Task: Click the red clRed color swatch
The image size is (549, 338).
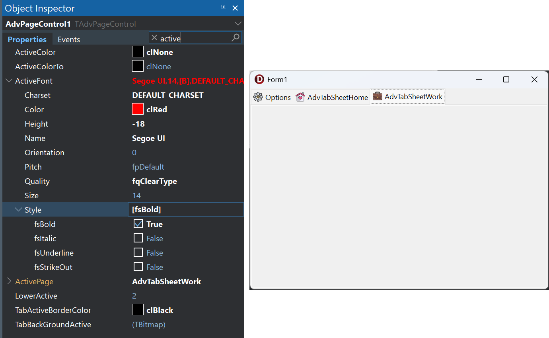Action: (138, 109)
